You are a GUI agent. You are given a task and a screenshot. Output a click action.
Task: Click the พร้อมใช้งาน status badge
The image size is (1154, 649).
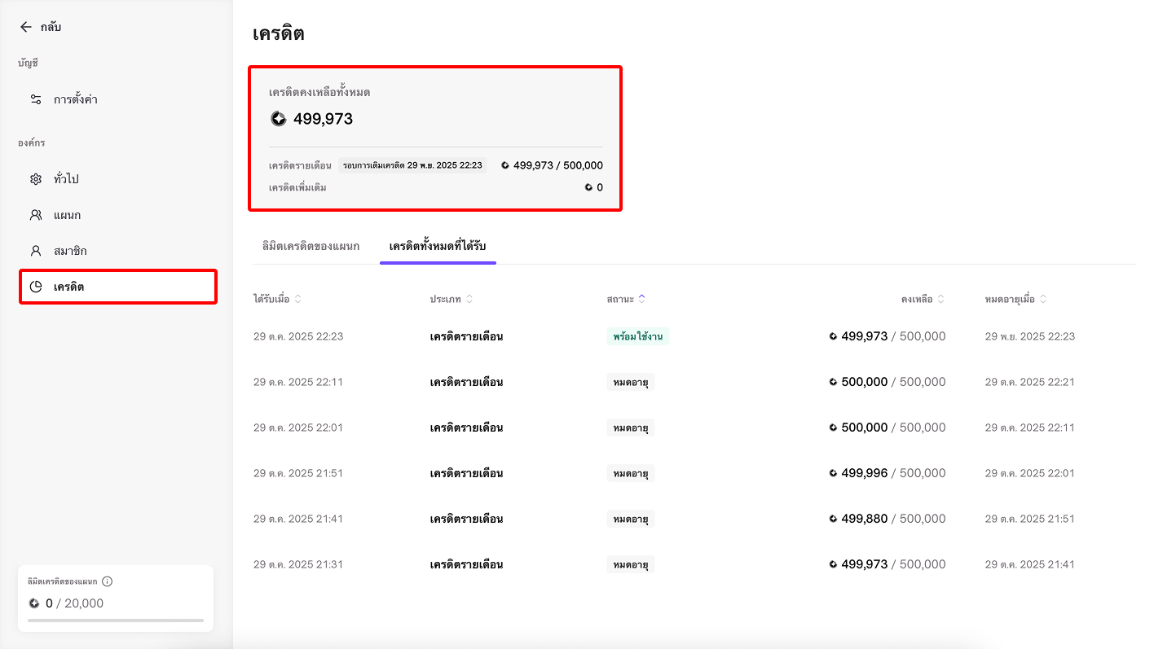click(x=637, y=336)
